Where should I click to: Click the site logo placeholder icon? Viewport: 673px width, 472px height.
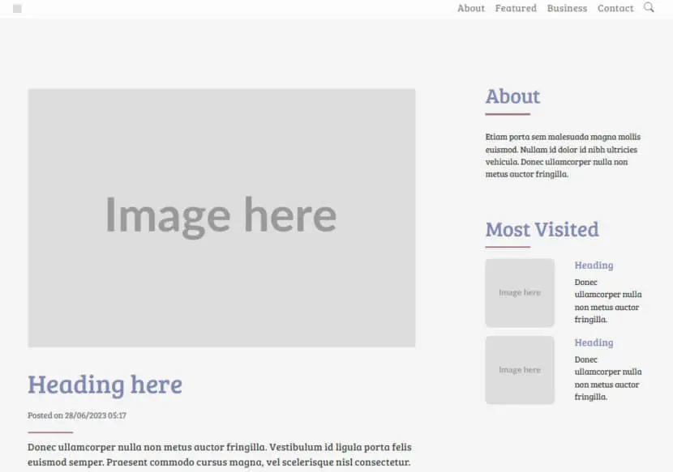[x=17, y=9]
